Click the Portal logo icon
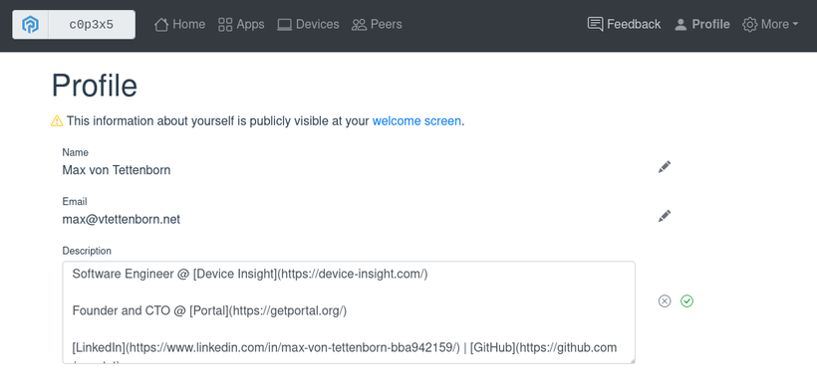 pyautogui.click(x=30, y=25)
